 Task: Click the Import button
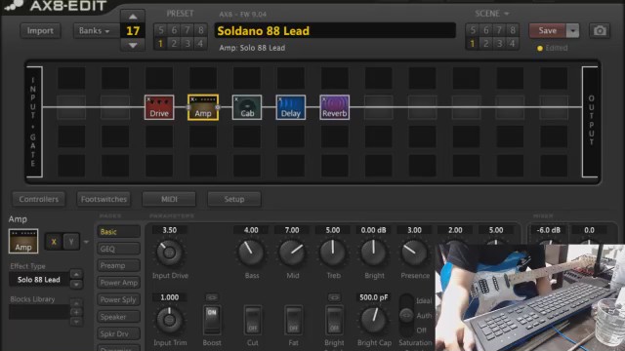click(x=40, y=30)
